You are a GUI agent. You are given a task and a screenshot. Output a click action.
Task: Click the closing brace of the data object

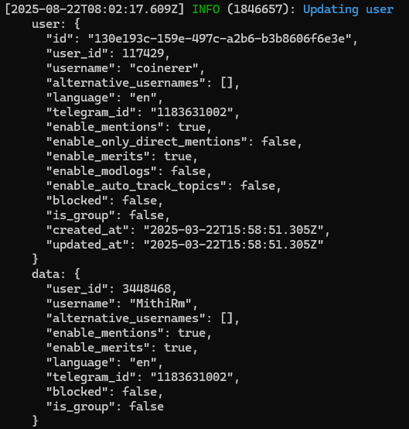tap(36, 420)
